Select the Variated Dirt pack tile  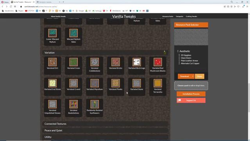click(x=52, y=65)
